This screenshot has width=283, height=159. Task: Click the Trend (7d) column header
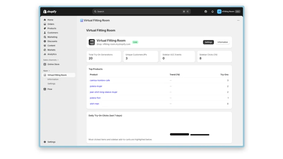[174, 75]
